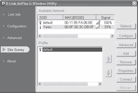Click the Connect button

coord(126,79)
